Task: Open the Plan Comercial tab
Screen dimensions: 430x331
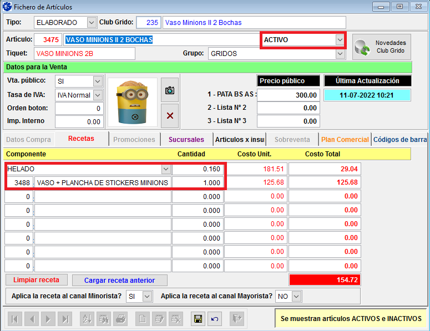Action: tap(345, 140)
